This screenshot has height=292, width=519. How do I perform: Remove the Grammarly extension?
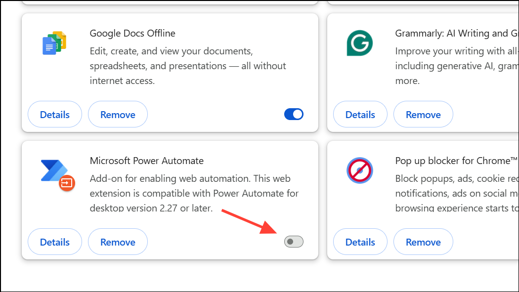pos(423,114)
